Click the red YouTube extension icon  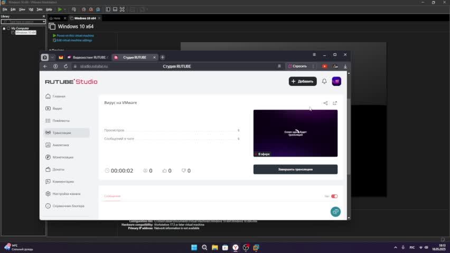tap(325, 66)
